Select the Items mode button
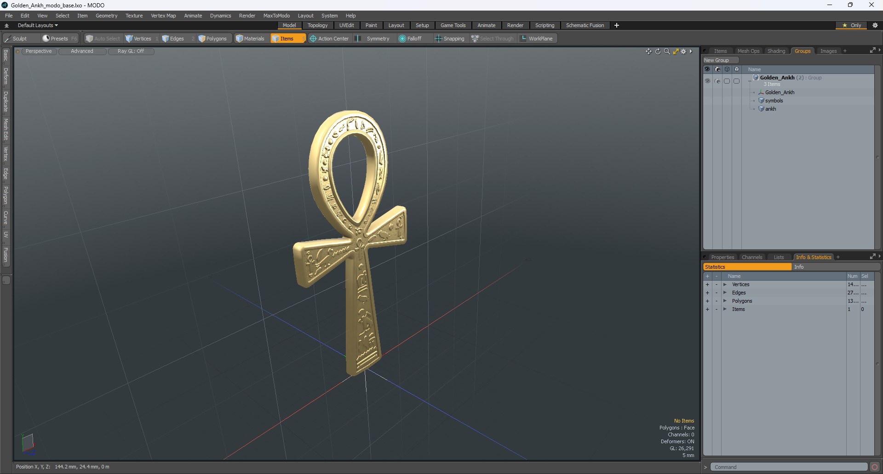This screenshot has width=883, height=474. (x=288, y=39)
